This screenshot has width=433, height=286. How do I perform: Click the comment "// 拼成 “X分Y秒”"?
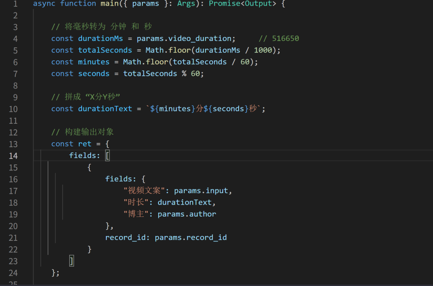86,97
